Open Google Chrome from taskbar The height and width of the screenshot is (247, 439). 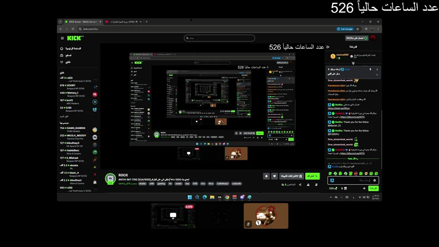(227, 197)
